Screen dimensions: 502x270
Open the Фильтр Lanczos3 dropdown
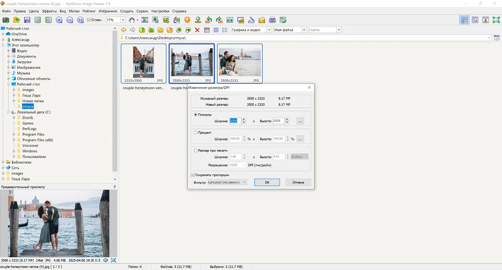pos(227,182)
